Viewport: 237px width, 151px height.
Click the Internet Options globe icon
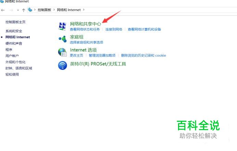62,52
